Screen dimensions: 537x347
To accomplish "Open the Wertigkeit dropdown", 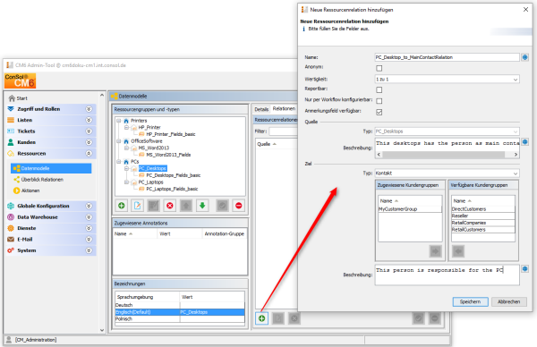I will tap(447, 79).
